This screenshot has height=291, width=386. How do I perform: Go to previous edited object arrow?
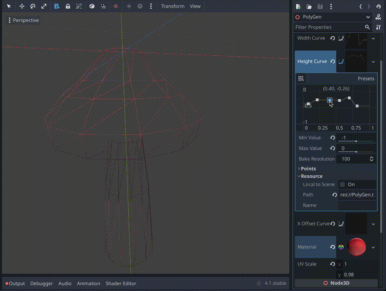pos(360,6)
